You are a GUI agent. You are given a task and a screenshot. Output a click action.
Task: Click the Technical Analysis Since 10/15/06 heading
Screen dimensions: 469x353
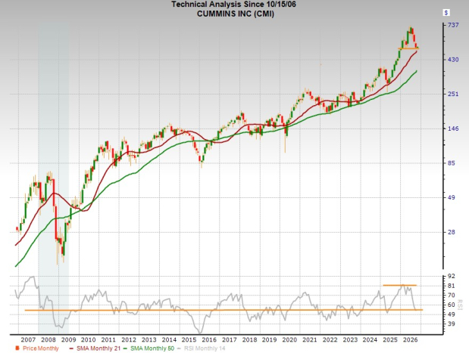[233, 5]
